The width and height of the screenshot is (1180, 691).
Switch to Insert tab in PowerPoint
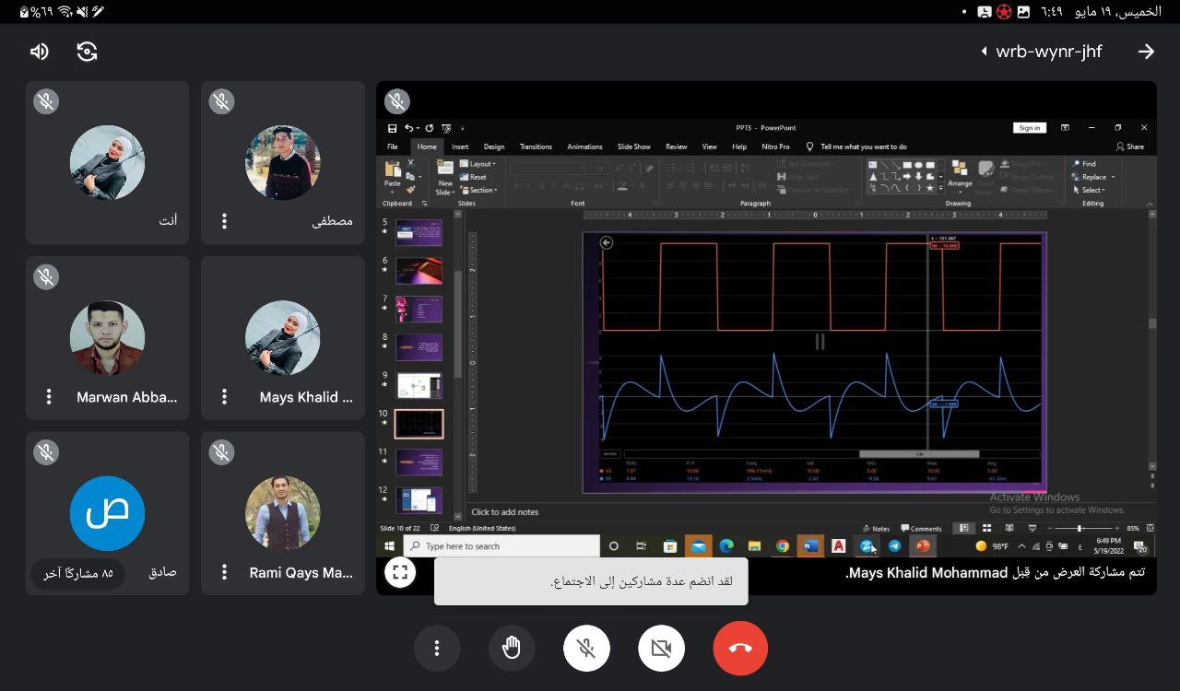(460, 146)
